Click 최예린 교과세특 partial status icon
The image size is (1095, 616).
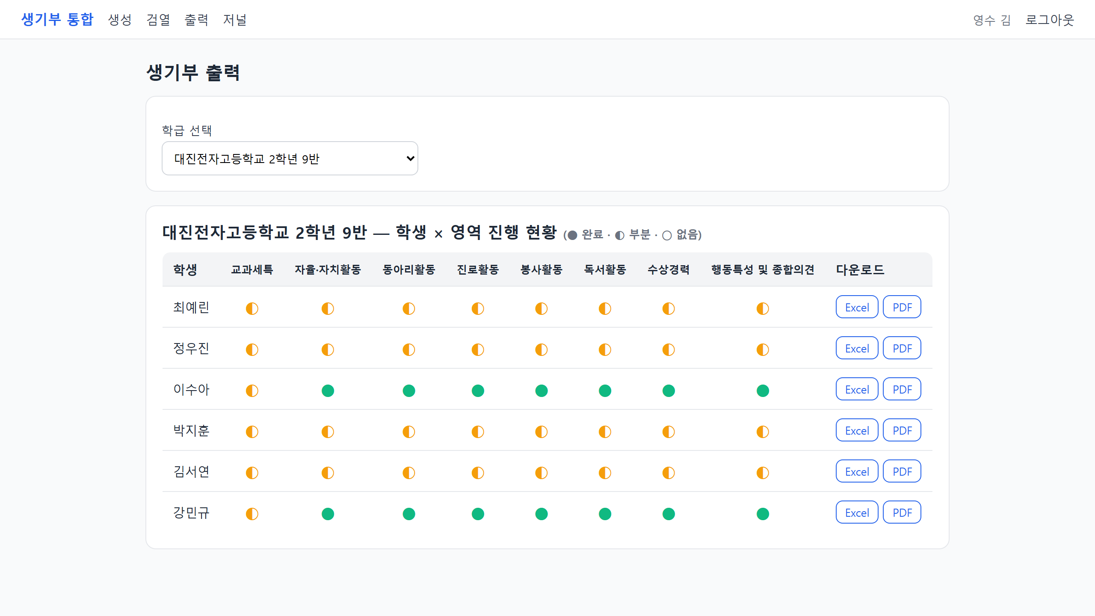point(252,308)
